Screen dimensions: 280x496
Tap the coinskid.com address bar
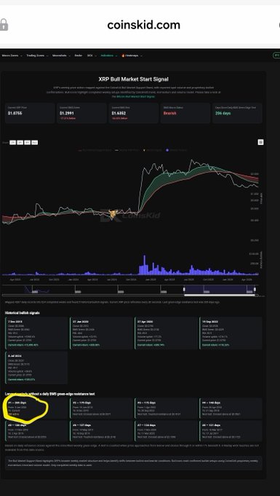tap(143, 25)
